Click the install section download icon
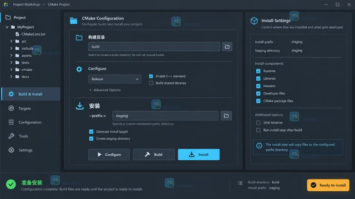355x199 pixels. 80,106
